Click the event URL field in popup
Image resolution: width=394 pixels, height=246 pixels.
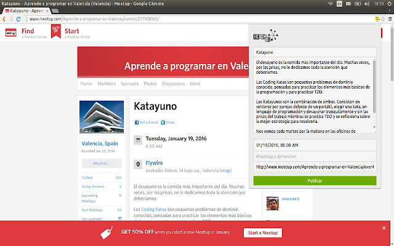coord(315,167)
